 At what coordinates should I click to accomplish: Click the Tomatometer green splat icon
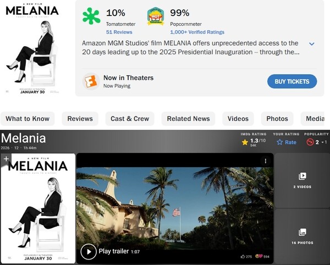pos(91,16)
